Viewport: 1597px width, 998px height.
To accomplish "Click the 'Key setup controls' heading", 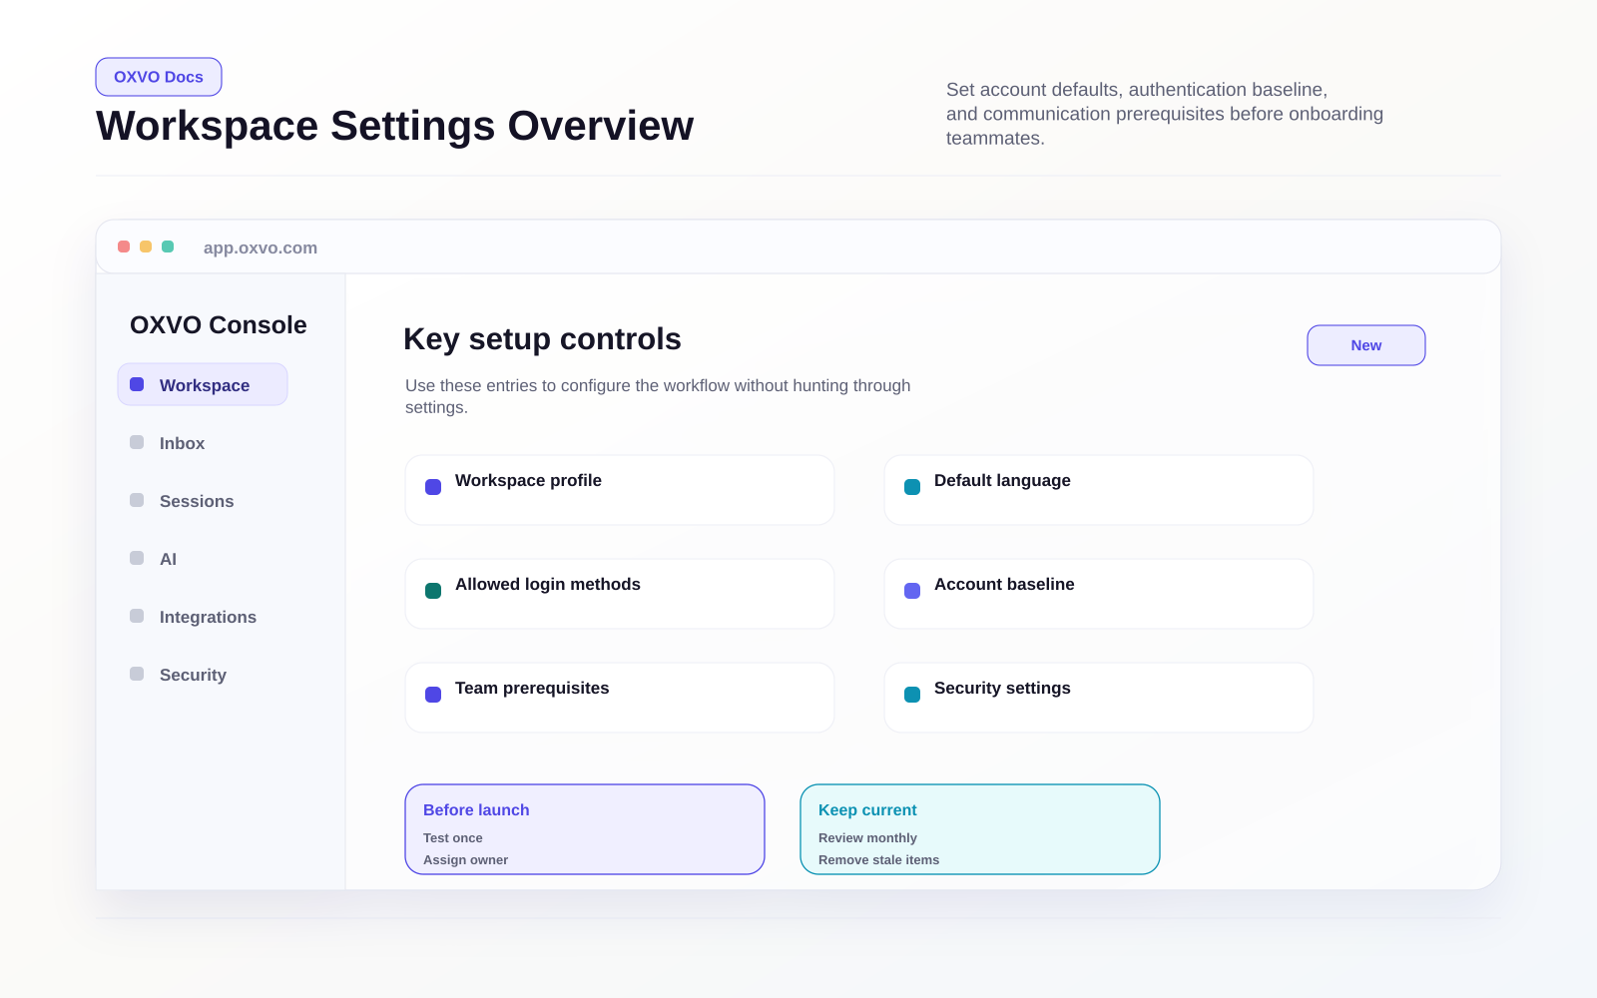I will pos(542,339).
